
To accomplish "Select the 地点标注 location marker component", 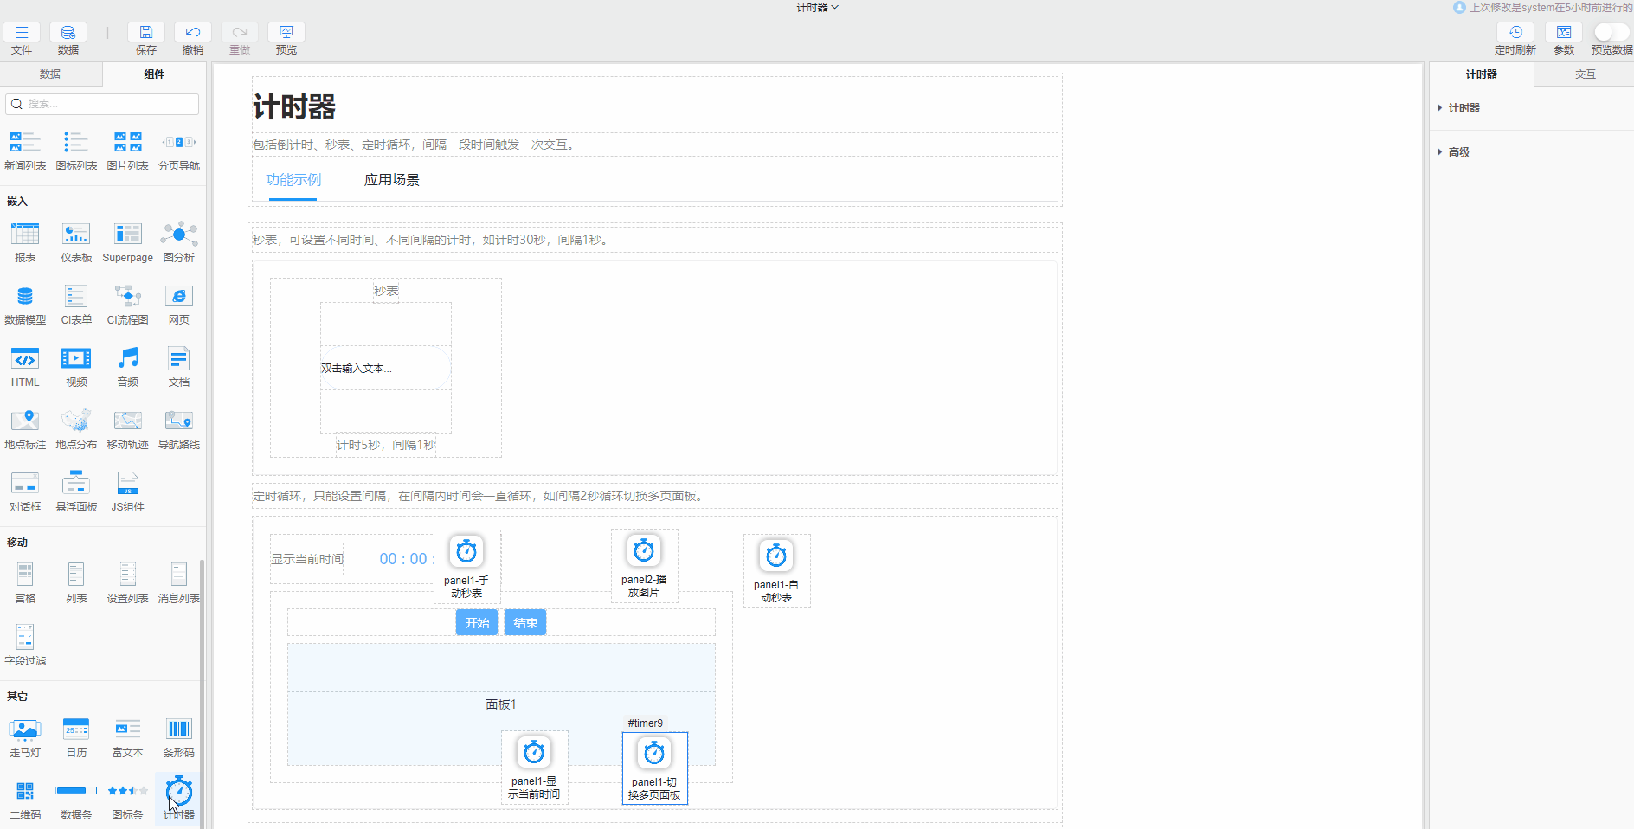I will [x=25, y=421].
